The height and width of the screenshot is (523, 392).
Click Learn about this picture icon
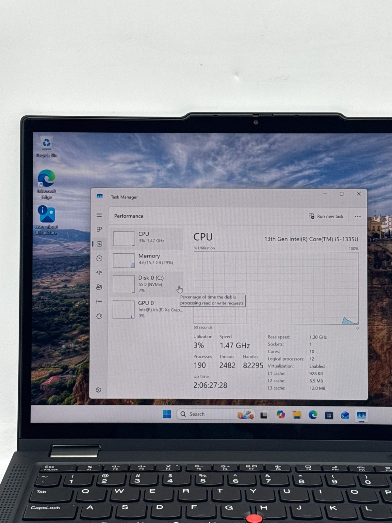click(46, 220)
